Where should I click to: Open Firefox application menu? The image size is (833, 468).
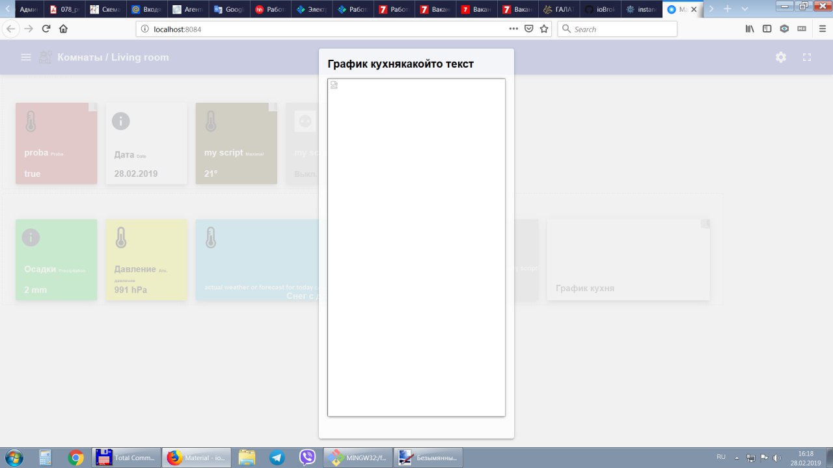click(822, 29)
